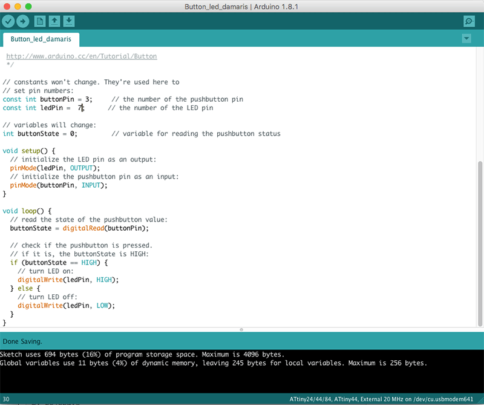Open the Serial Monitor icon
Image resolution: width=484 pixels, height=405 pixels.
(469, 21)
